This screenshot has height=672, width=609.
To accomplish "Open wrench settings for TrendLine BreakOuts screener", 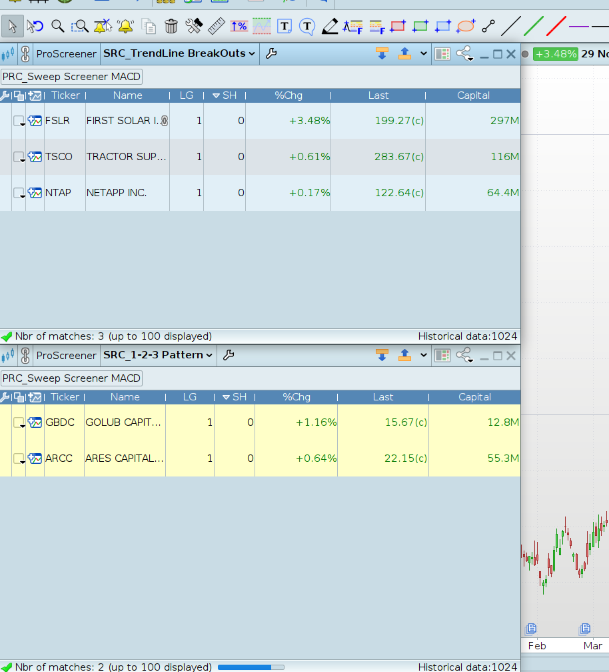I will click(271, 53).
